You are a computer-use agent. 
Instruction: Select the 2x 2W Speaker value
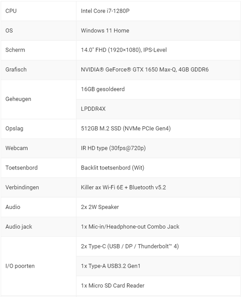[100, 207]
